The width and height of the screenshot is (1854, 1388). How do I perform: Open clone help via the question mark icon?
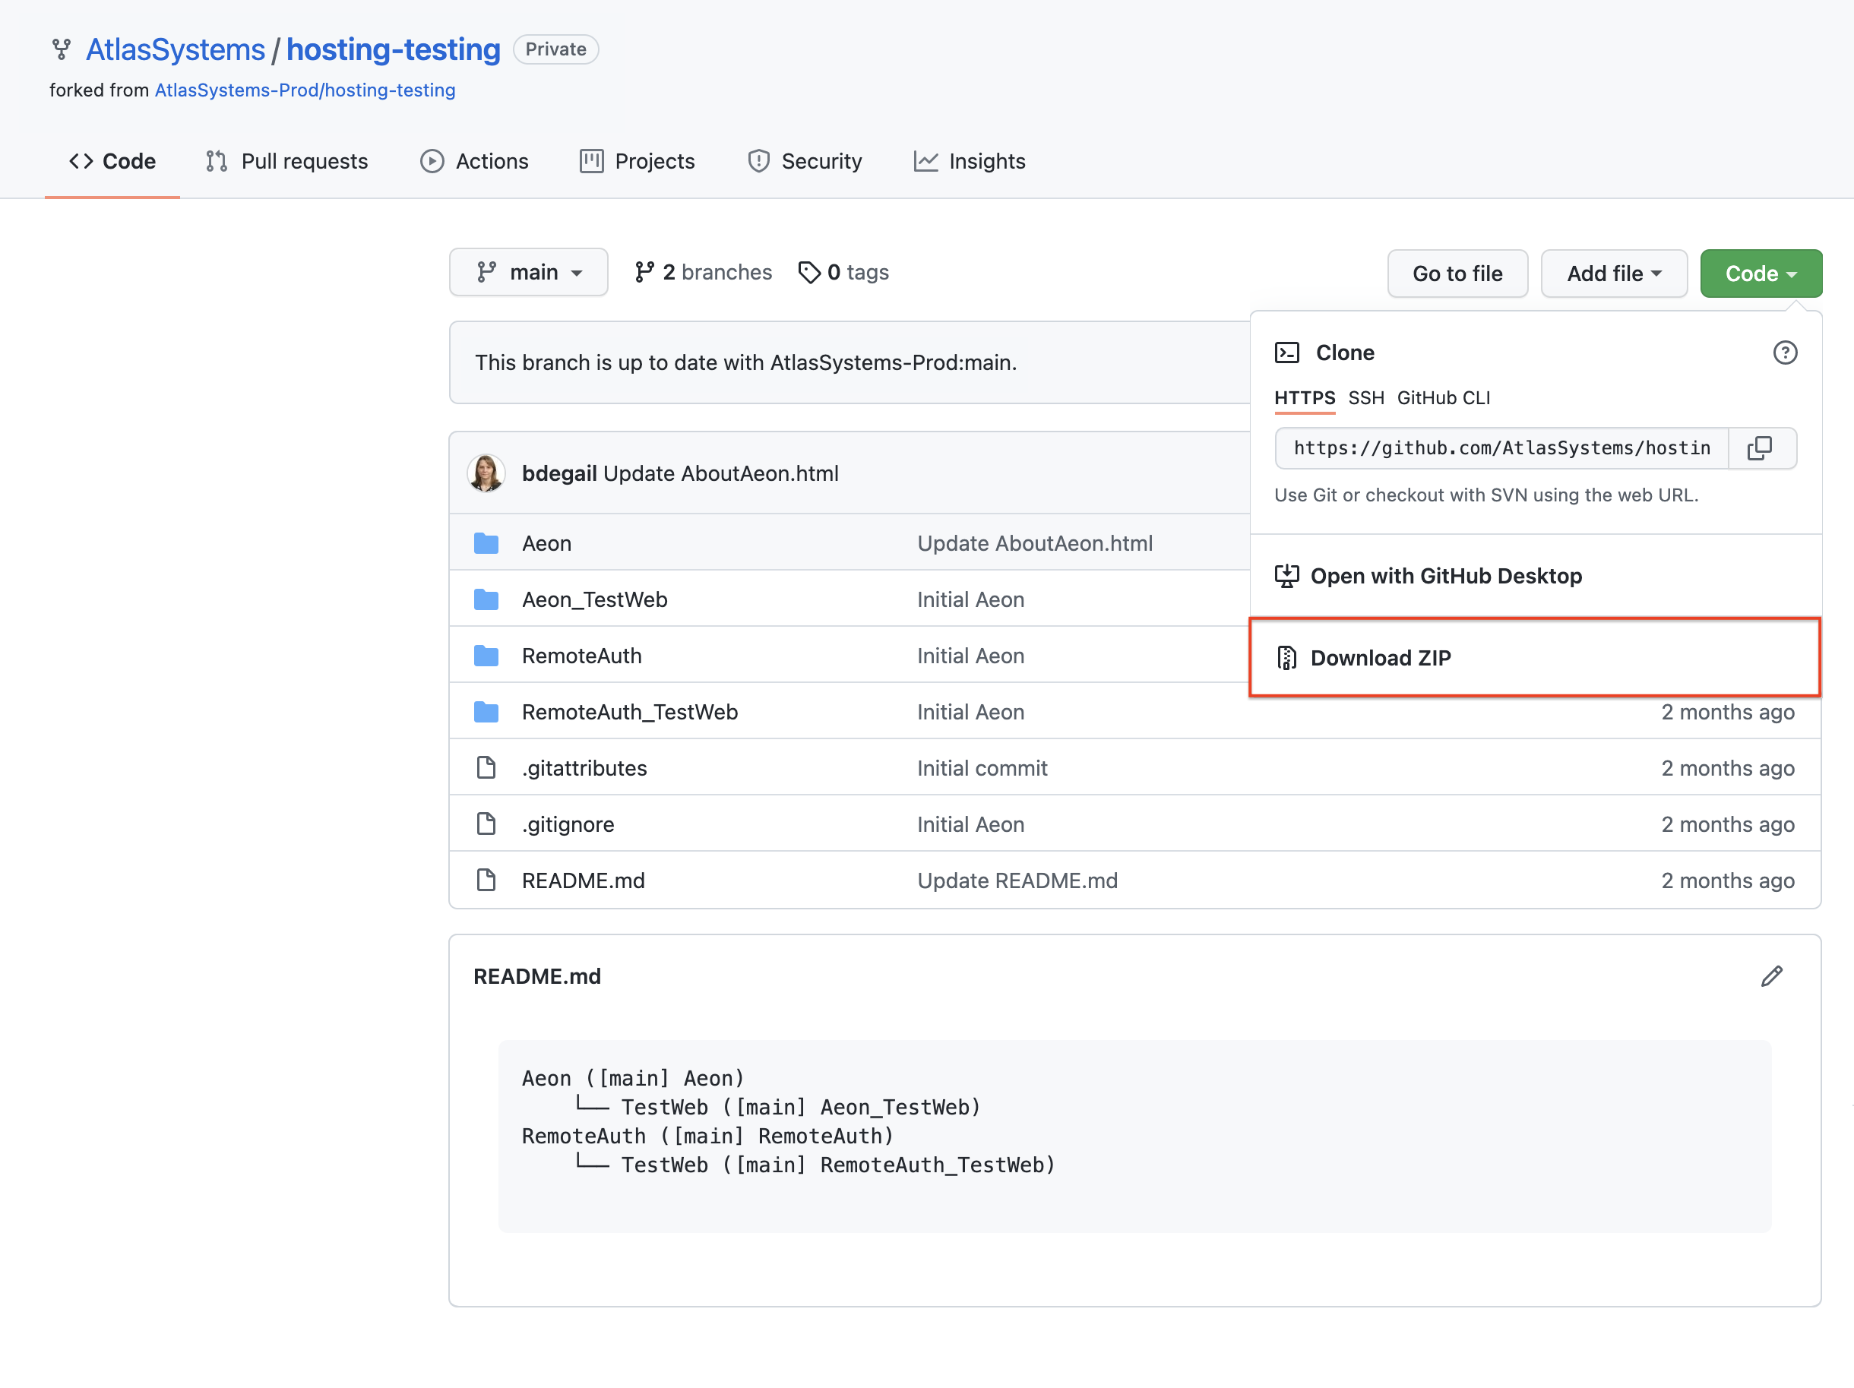pos(1784,353)
